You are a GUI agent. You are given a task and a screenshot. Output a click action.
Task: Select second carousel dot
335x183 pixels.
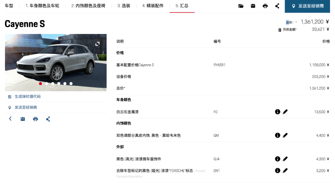pos(47,84)
